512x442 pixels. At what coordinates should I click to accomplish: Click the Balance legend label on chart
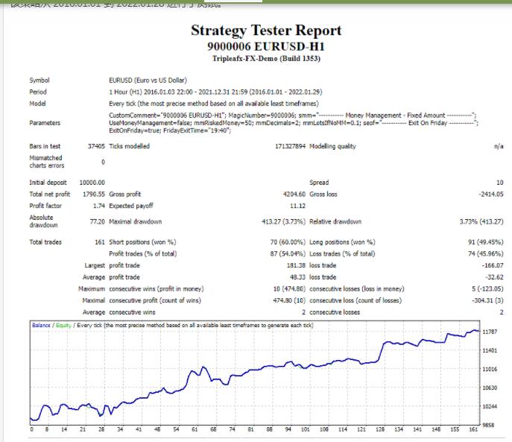(41, 326)
